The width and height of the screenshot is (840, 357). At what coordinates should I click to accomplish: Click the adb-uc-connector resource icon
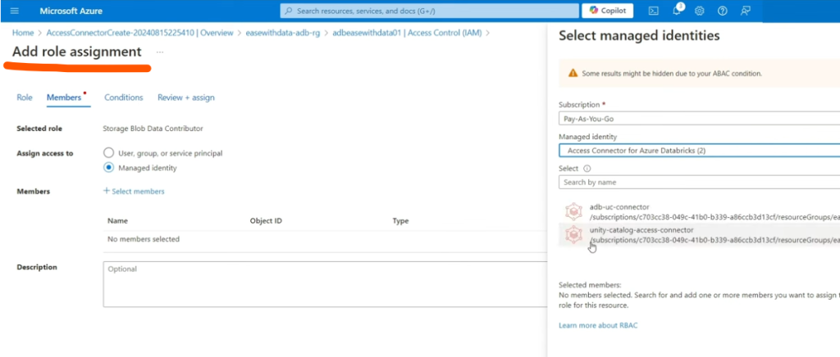point(573,211)
